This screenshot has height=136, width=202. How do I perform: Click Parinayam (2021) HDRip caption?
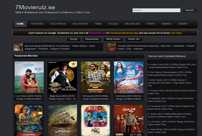[95, 97]
